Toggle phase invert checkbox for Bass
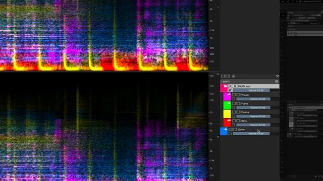 233,125
